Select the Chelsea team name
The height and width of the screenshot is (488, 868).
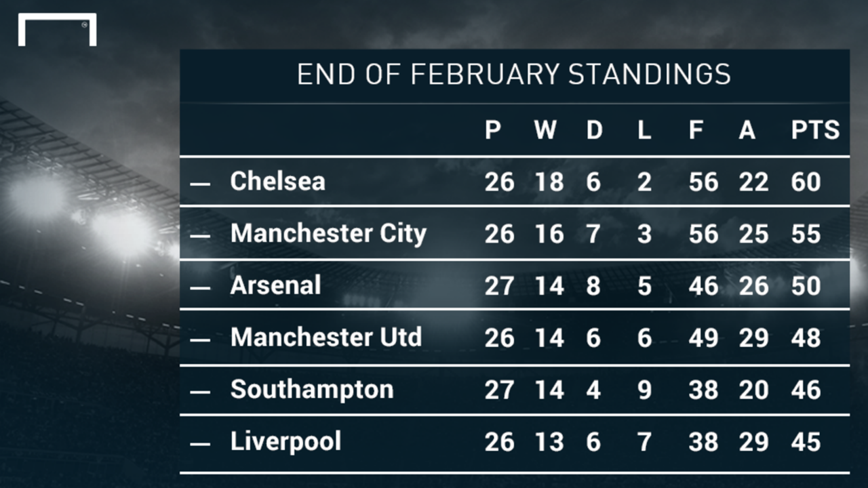point(277,181)
